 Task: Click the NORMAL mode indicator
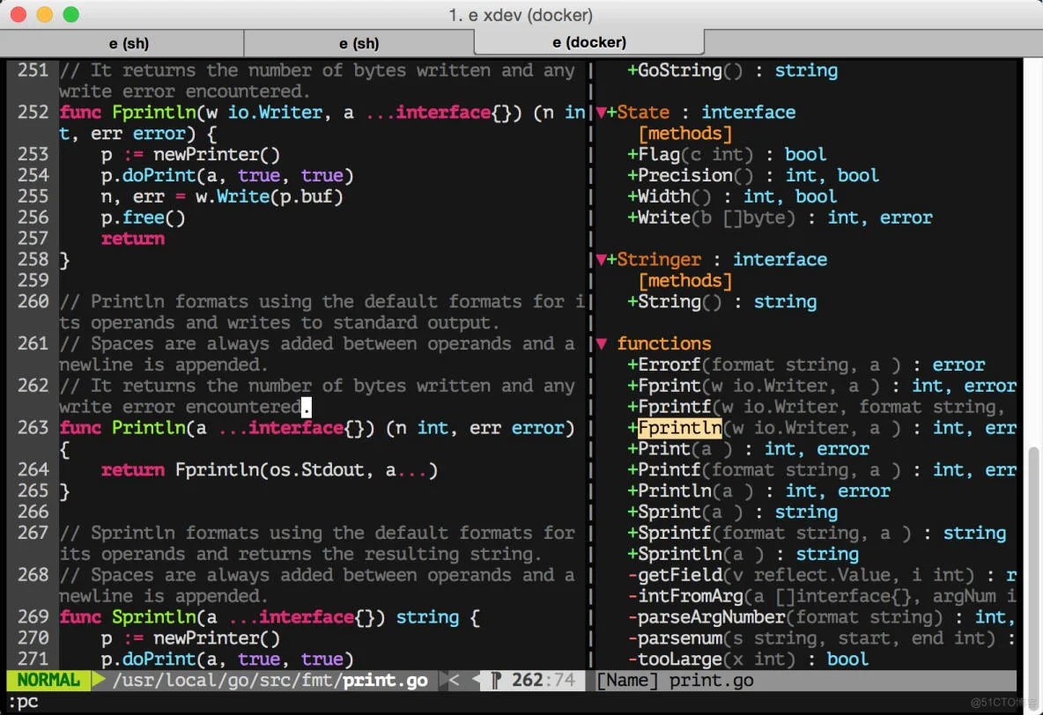[48, 681]
